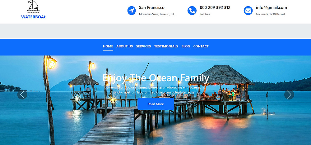Click the San Francisco address heading
Screen dimensions: 311x145
pyautogui.click(x=152, y=7)
